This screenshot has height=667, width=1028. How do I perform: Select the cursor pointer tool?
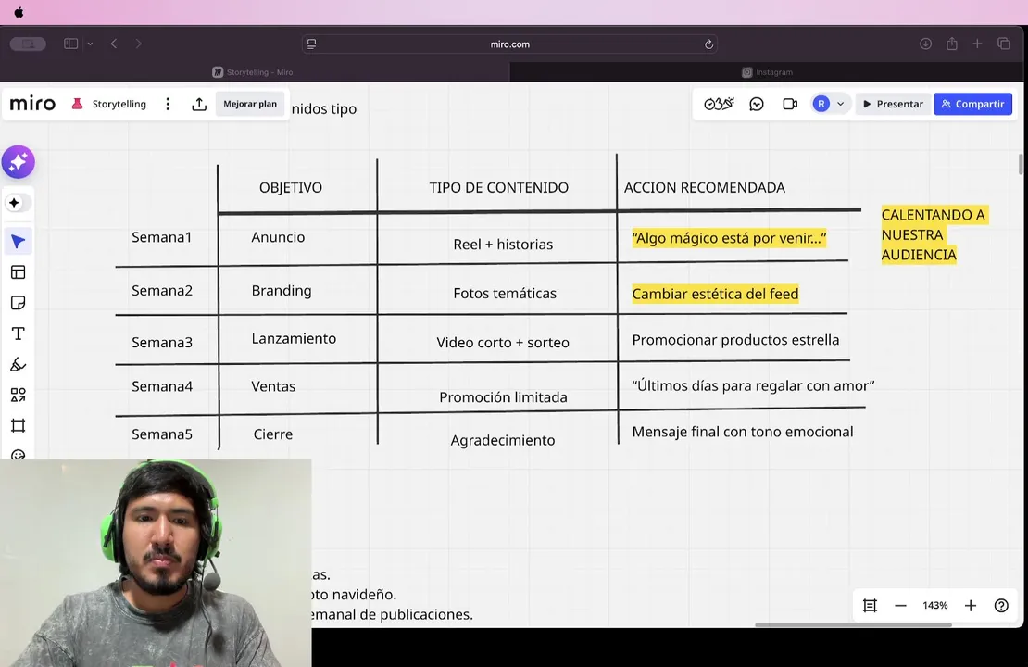18,242
